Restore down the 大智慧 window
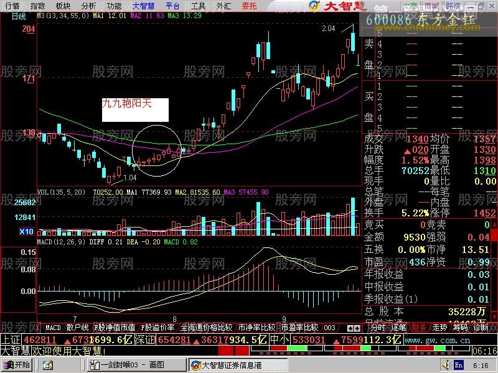This screenshot has height=373, width=498. click(x=481, y=6)
